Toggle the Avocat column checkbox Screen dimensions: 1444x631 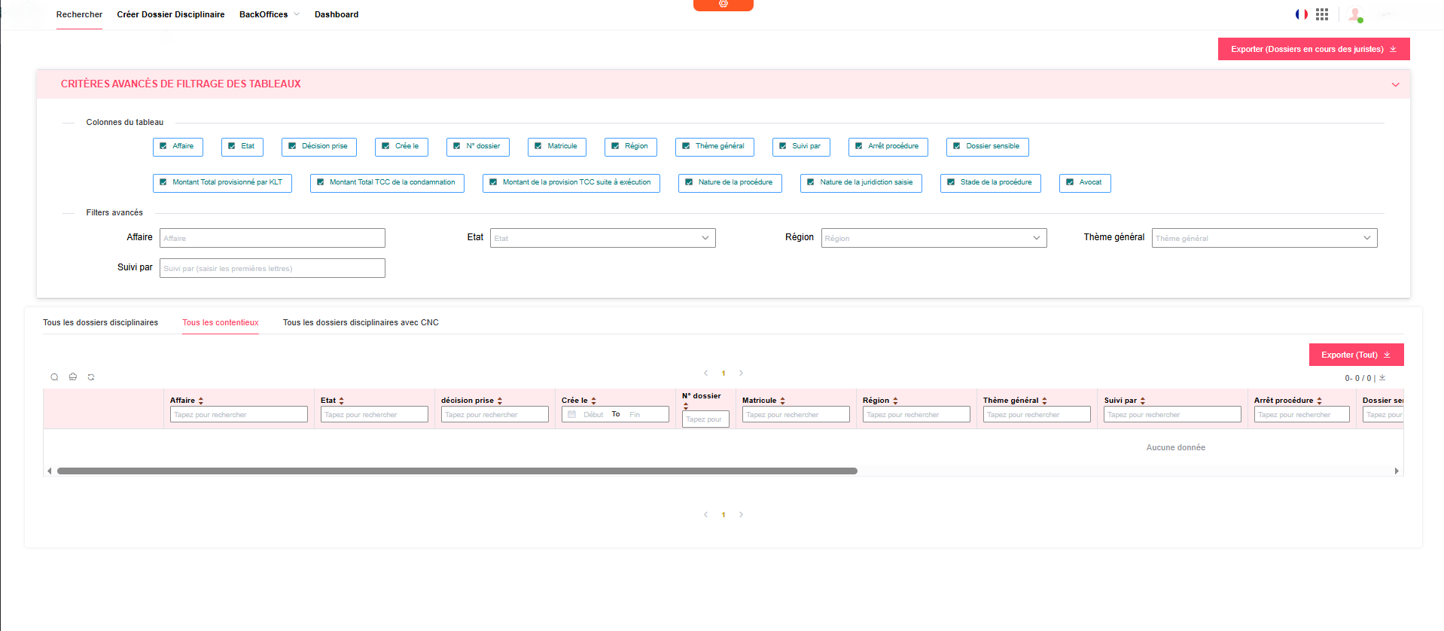point(1070,182)
